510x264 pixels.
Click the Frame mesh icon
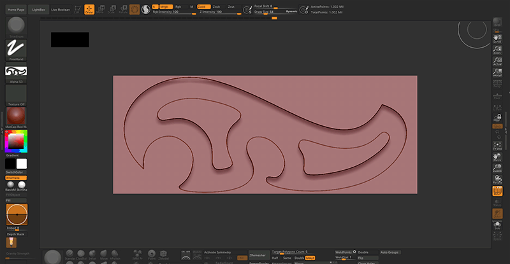(497, 145)
